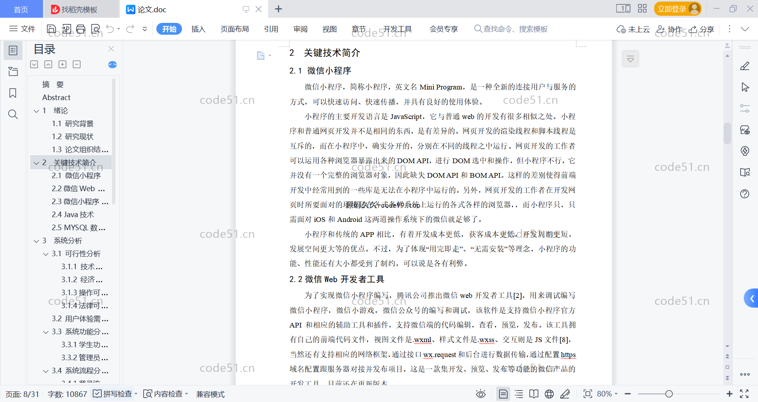The image size is (758, 402).
Task: Open the outline (目录) panel icon in left sidebar
Action: click(13, 50)
